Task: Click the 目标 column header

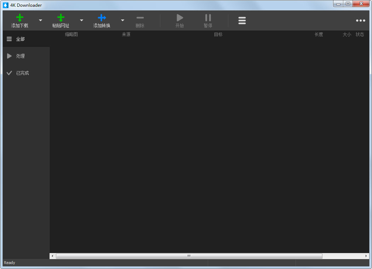Action: (218, 34)
